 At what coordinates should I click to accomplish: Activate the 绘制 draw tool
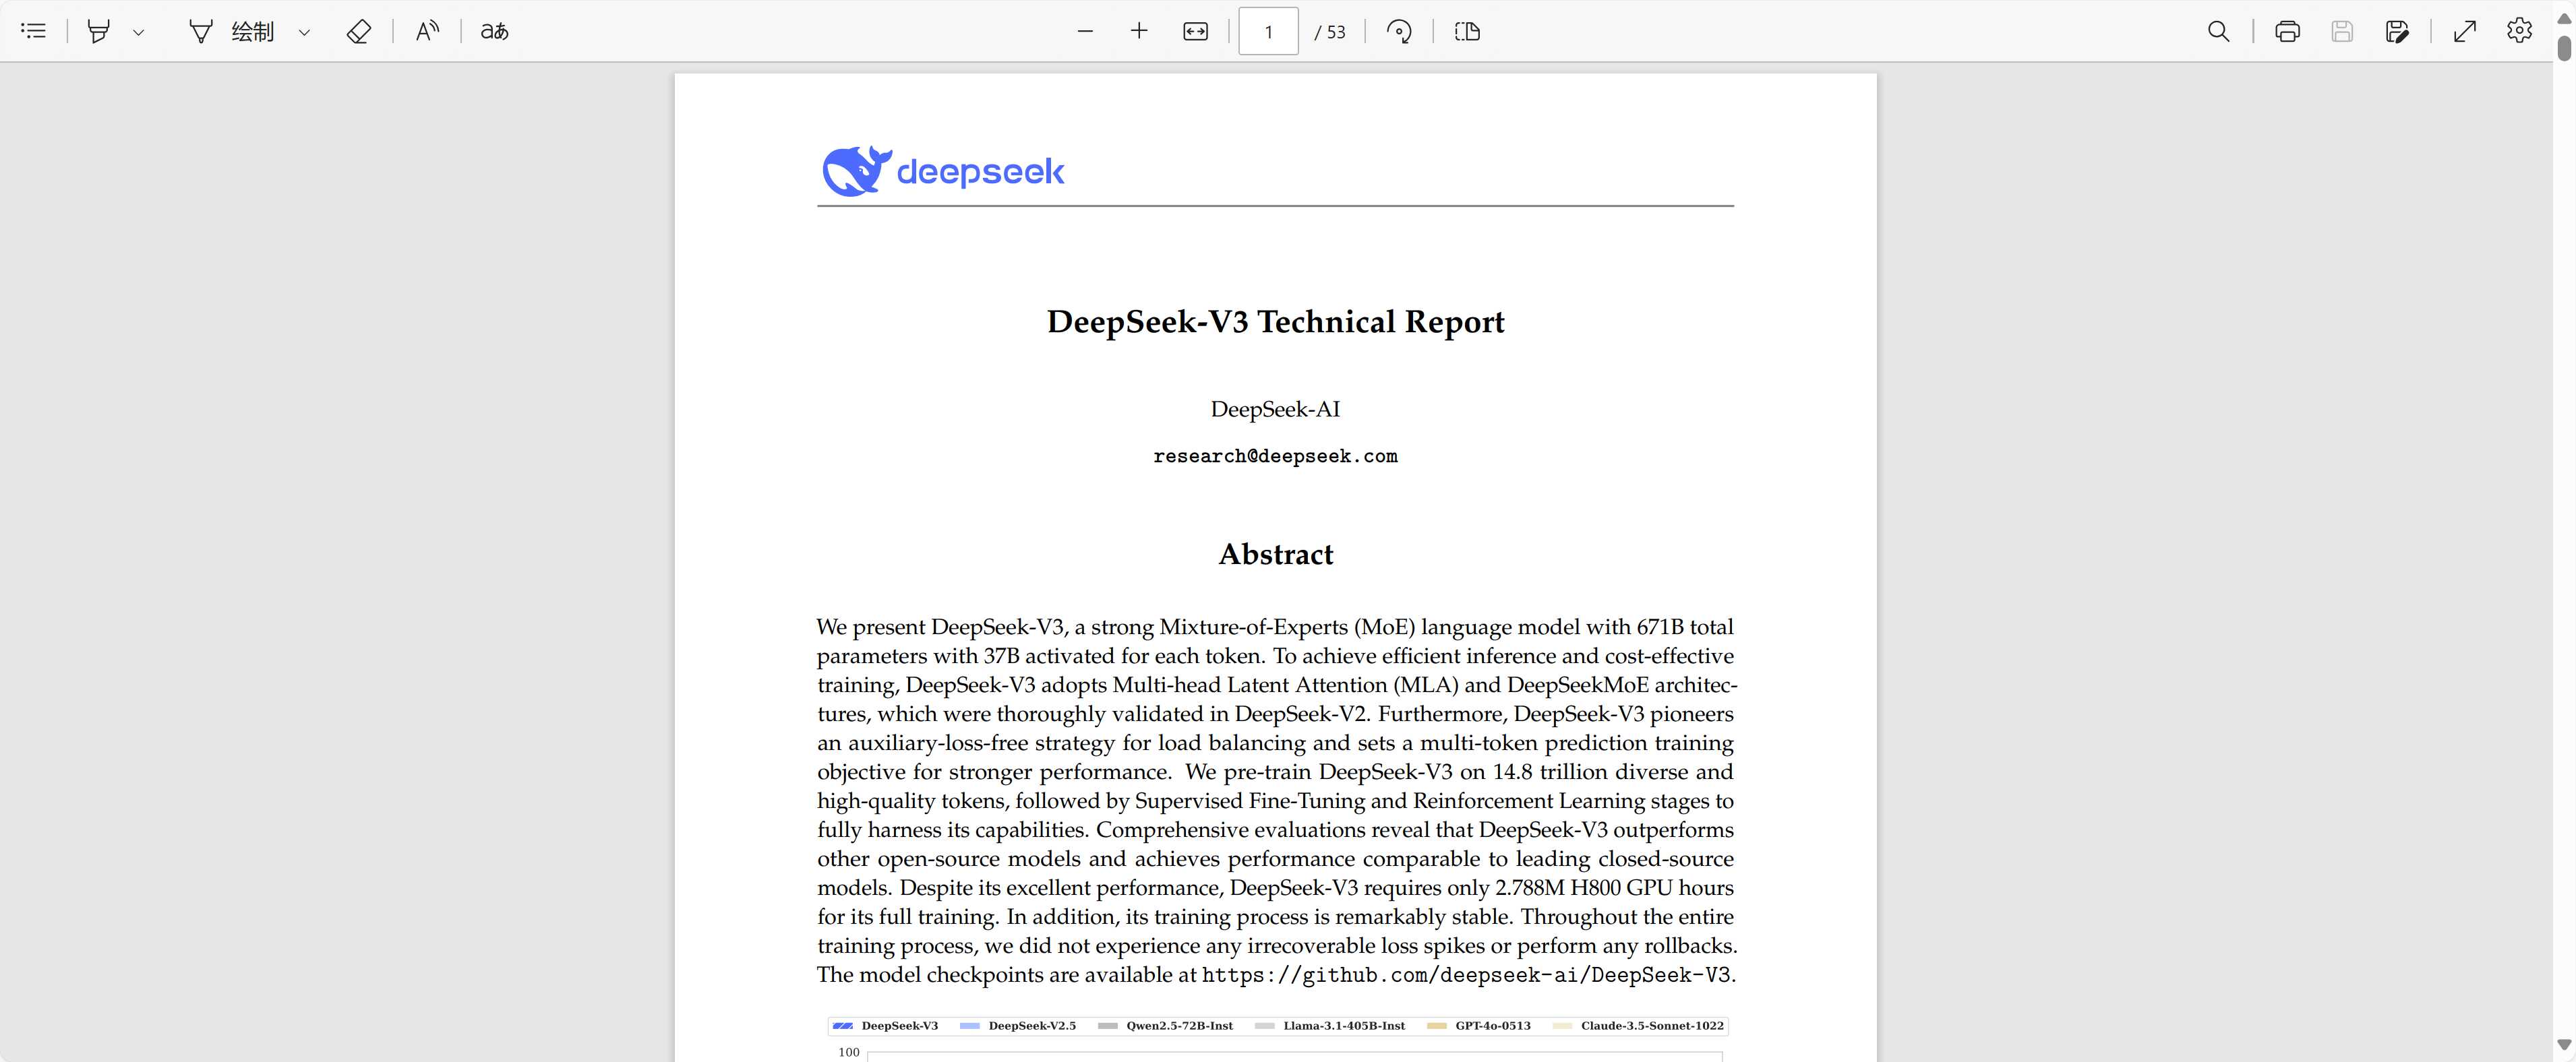point(232,31)
